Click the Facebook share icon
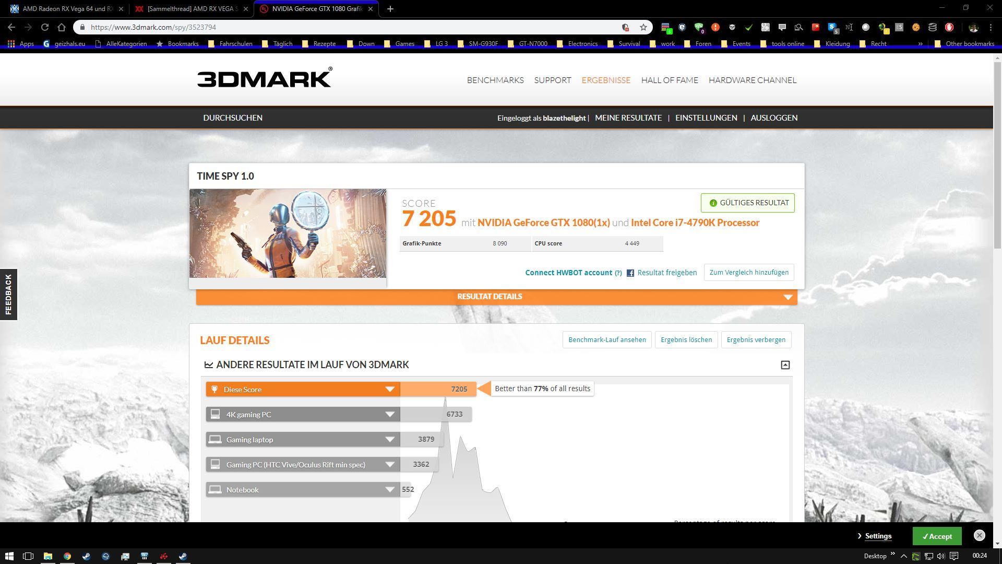Screen dimensions: 1002x564 630,273
